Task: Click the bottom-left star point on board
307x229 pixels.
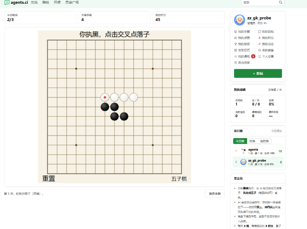Action: click(x=76, y=145)
